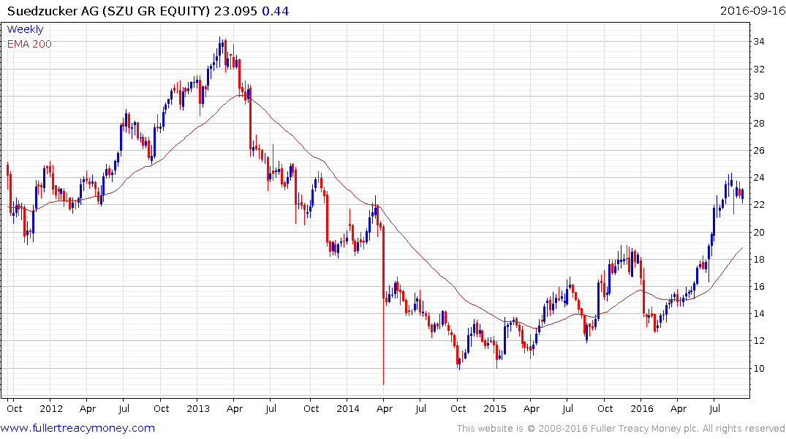Click the 22 price axis label
This screenshot has width=786, height=439.
click(758, 205)
